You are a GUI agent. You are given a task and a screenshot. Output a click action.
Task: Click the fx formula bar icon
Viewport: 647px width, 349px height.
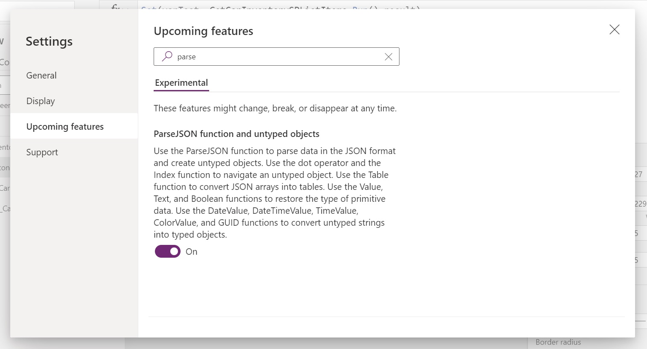116,6
